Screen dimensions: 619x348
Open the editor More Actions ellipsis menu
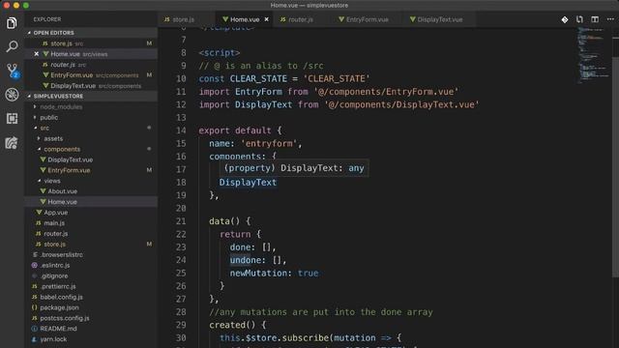coord(610,19)
